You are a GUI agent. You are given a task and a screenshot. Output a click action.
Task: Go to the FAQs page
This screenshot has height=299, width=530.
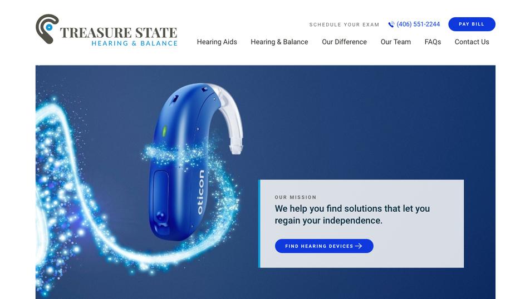point(433,42)
